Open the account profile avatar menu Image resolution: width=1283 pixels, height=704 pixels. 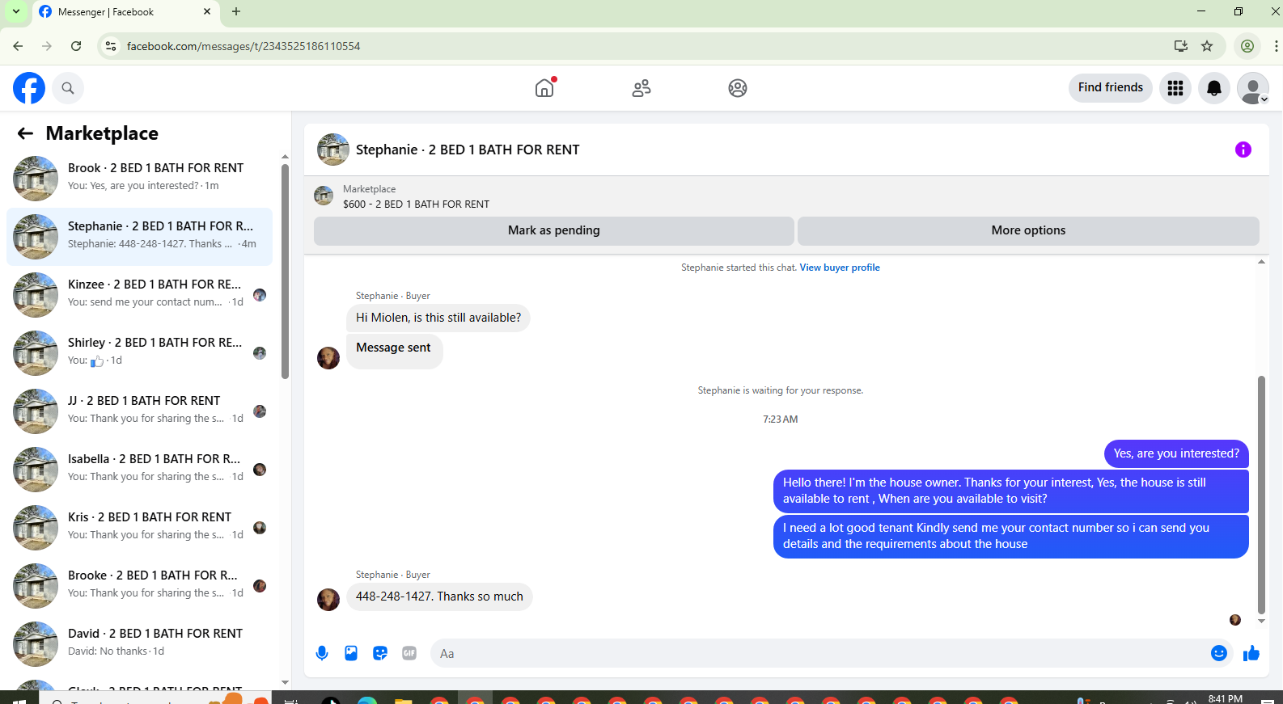(1253, 88)
